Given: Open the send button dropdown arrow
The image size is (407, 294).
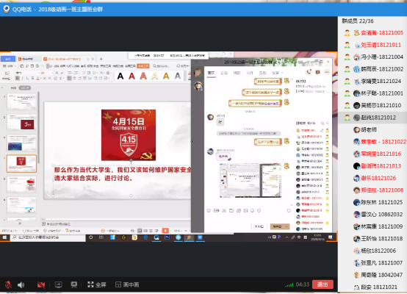Looking at the screenshot, I should (x=287, y=226).
